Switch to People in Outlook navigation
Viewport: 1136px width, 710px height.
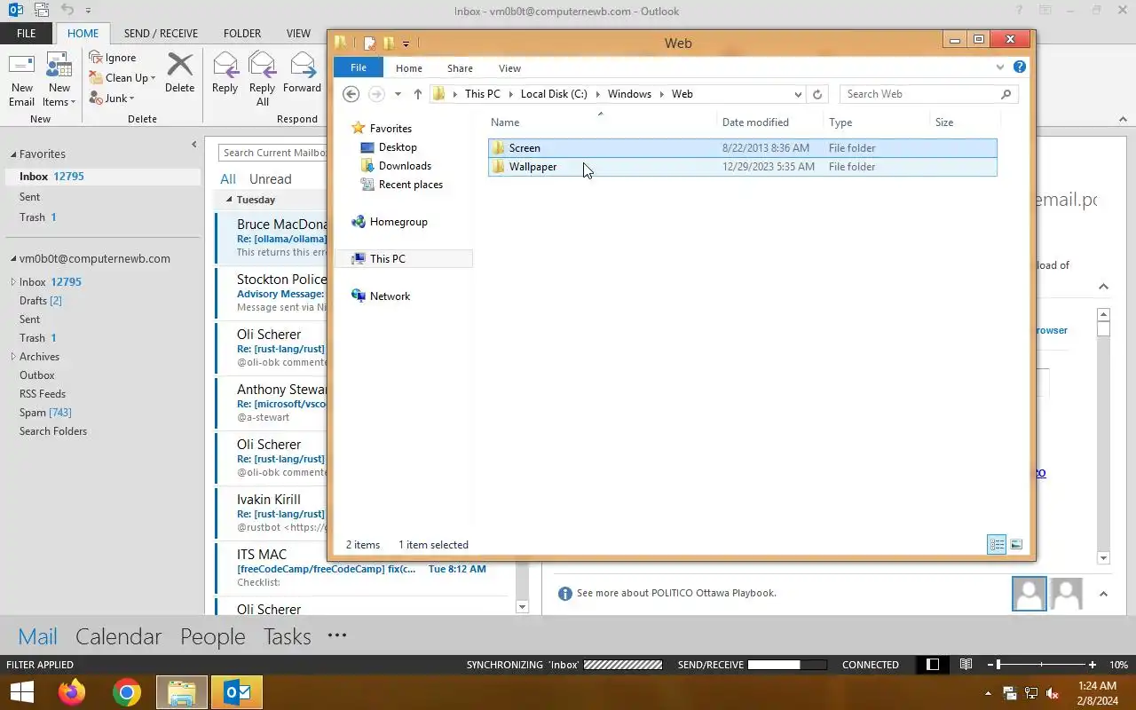[x=212, y=636]
